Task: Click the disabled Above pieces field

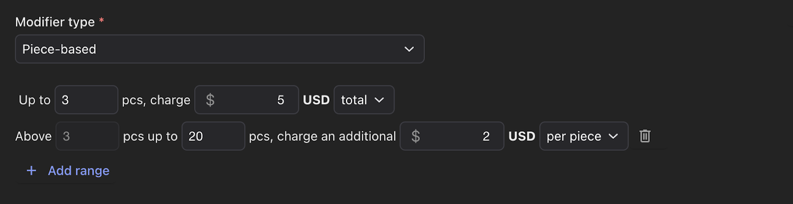Action: (87, 136)
